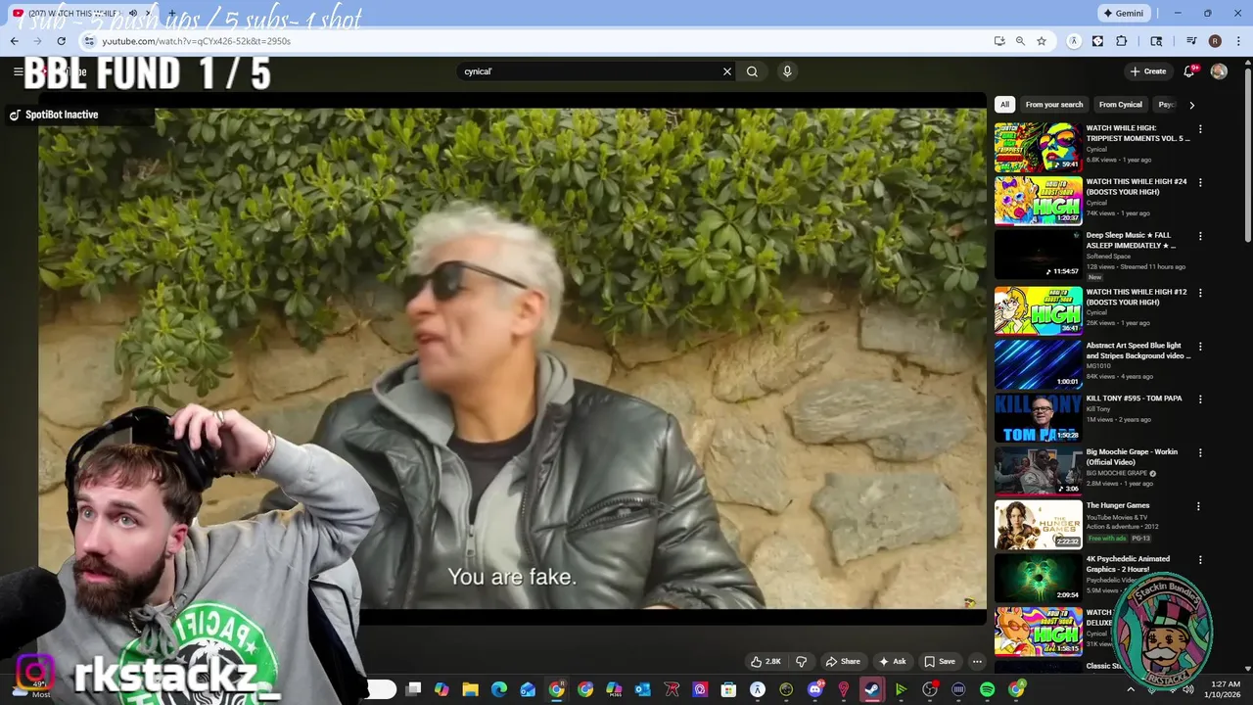Open options menu for Kill Tony video

coord(1200,399)
